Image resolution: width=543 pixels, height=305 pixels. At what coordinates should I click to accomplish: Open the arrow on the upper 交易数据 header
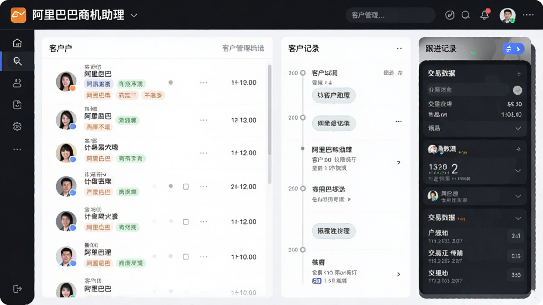tap(519, 74)
